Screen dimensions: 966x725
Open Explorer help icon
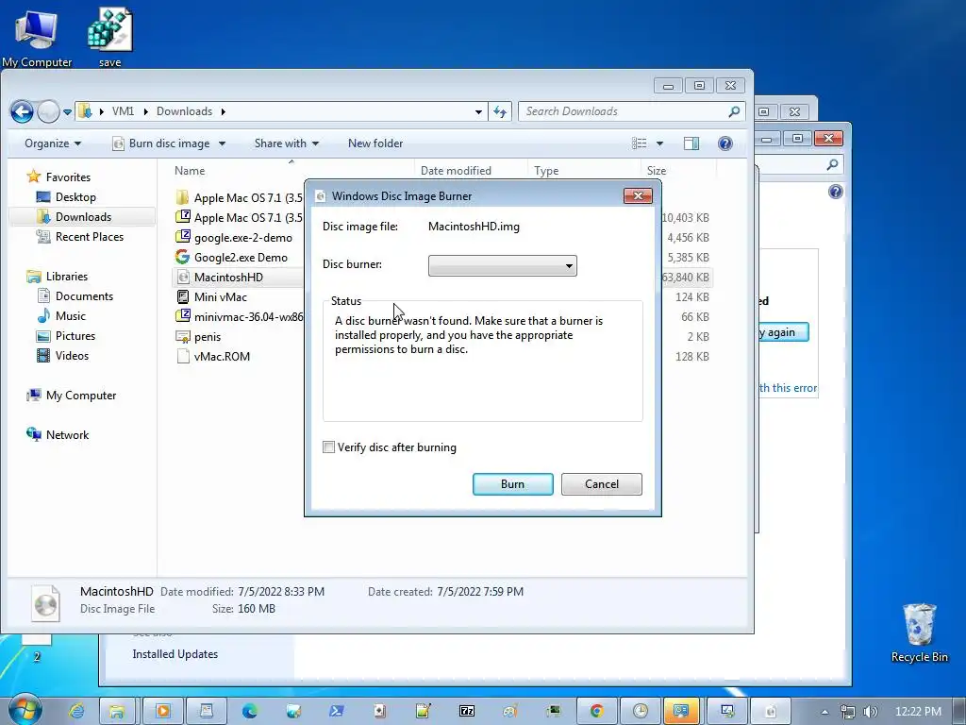click(725, 143)
